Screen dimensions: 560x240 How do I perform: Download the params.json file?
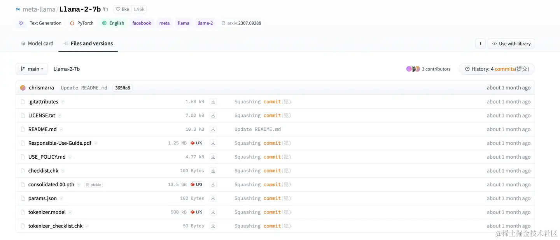click(213, 198)
